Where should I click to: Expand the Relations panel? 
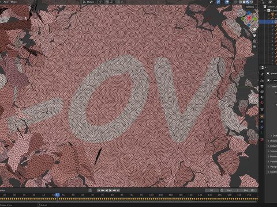[268, 141]
